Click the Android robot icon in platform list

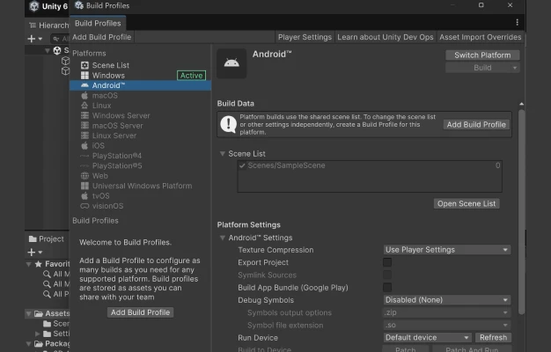click(84, 85)
